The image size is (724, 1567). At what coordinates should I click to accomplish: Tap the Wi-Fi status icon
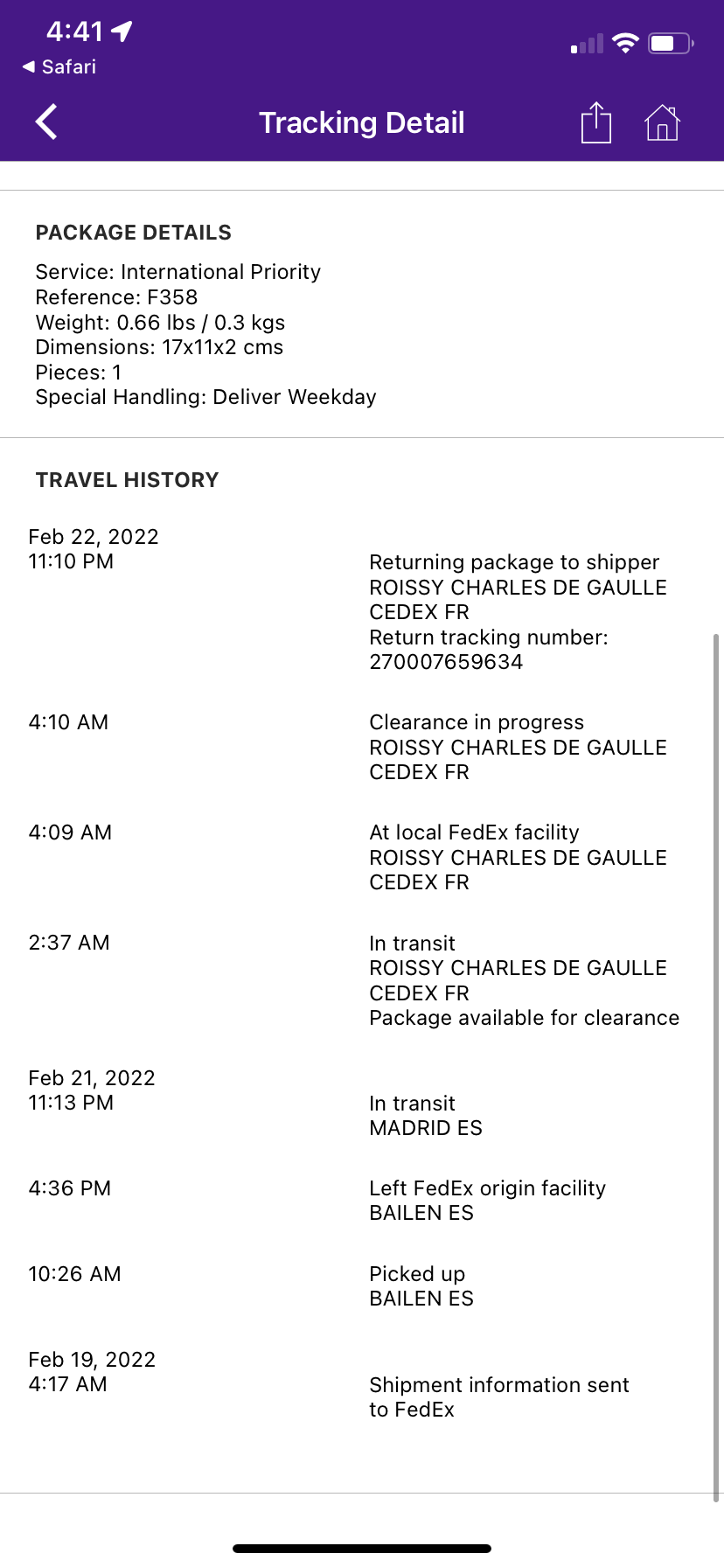tap(626, 43)
